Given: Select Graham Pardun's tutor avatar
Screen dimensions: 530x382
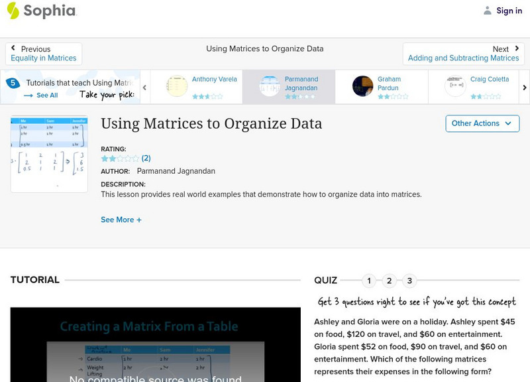Looking at the screenshot, I should point(362,86).
